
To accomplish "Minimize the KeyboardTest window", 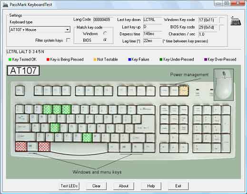I will [x=218, y=3].
